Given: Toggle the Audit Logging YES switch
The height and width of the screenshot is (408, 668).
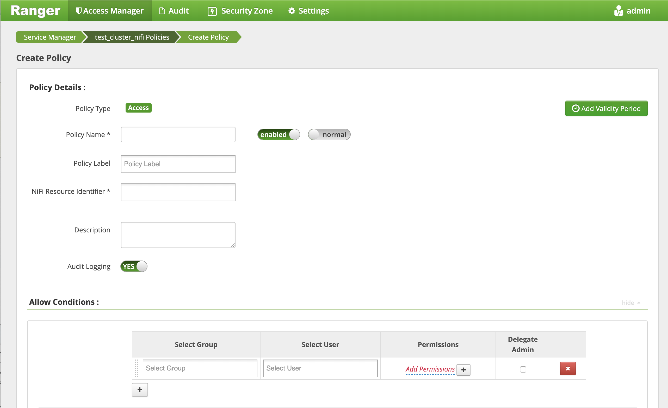Looking at the screenshot, I should pyautogui.click(x=134, y=266).
